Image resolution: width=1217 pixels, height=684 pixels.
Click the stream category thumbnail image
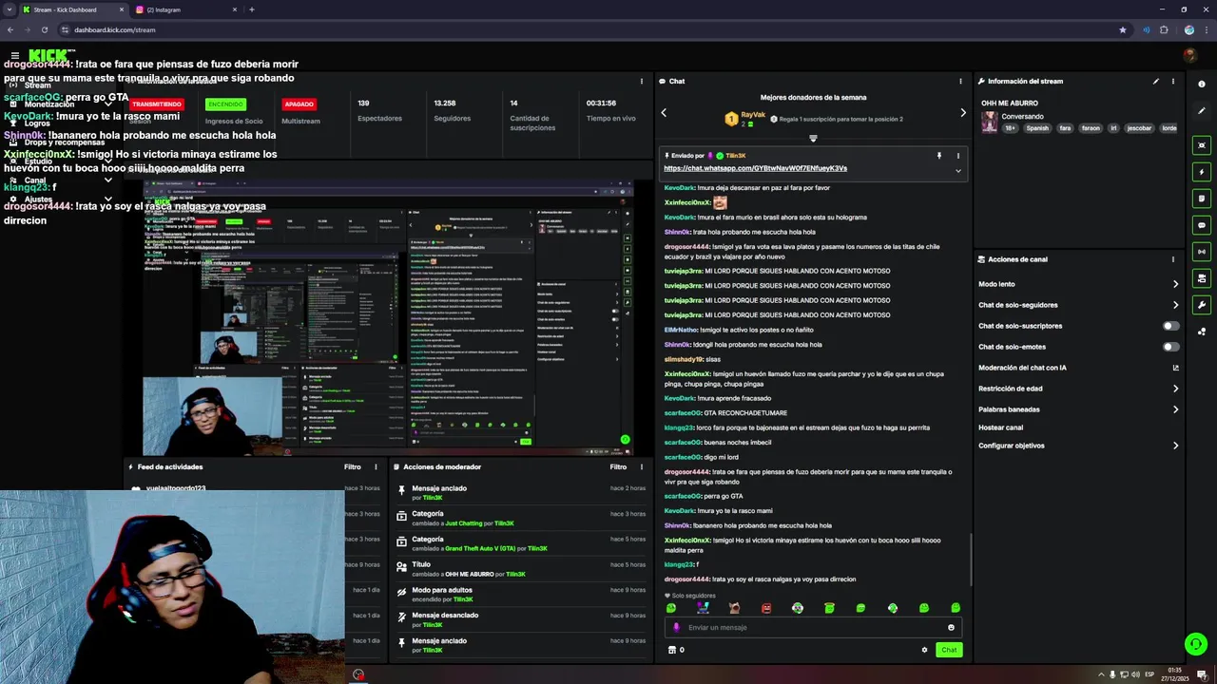(990, 122)
